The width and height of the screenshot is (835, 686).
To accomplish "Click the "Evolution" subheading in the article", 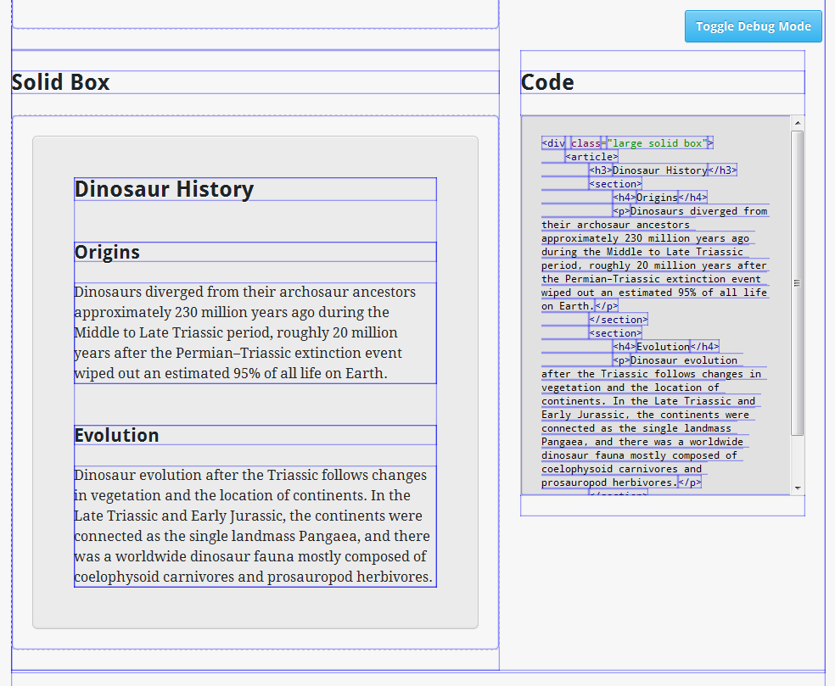I will pyautogui.click(x=116, y=435).
